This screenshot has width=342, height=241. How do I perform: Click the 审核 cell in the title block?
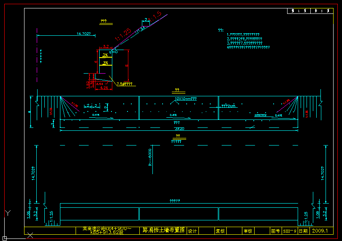247,231
